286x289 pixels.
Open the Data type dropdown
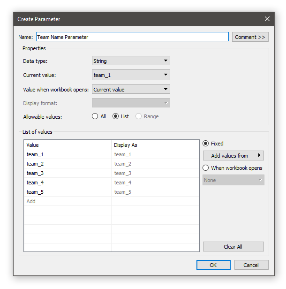click(x=131, y=61)
